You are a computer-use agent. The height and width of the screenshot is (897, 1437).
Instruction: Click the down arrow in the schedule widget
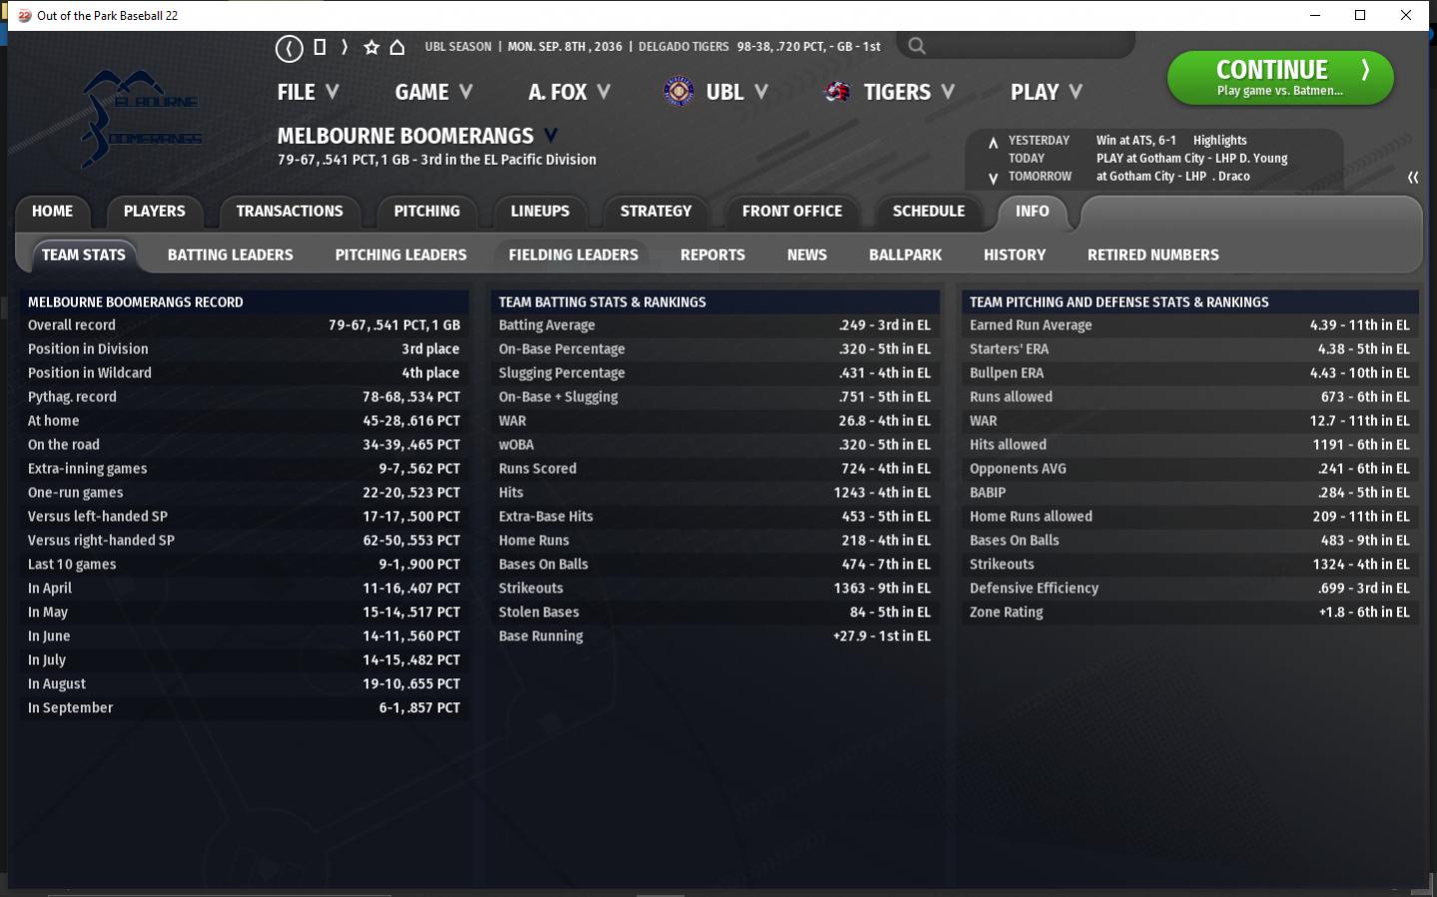click(993, 179)
